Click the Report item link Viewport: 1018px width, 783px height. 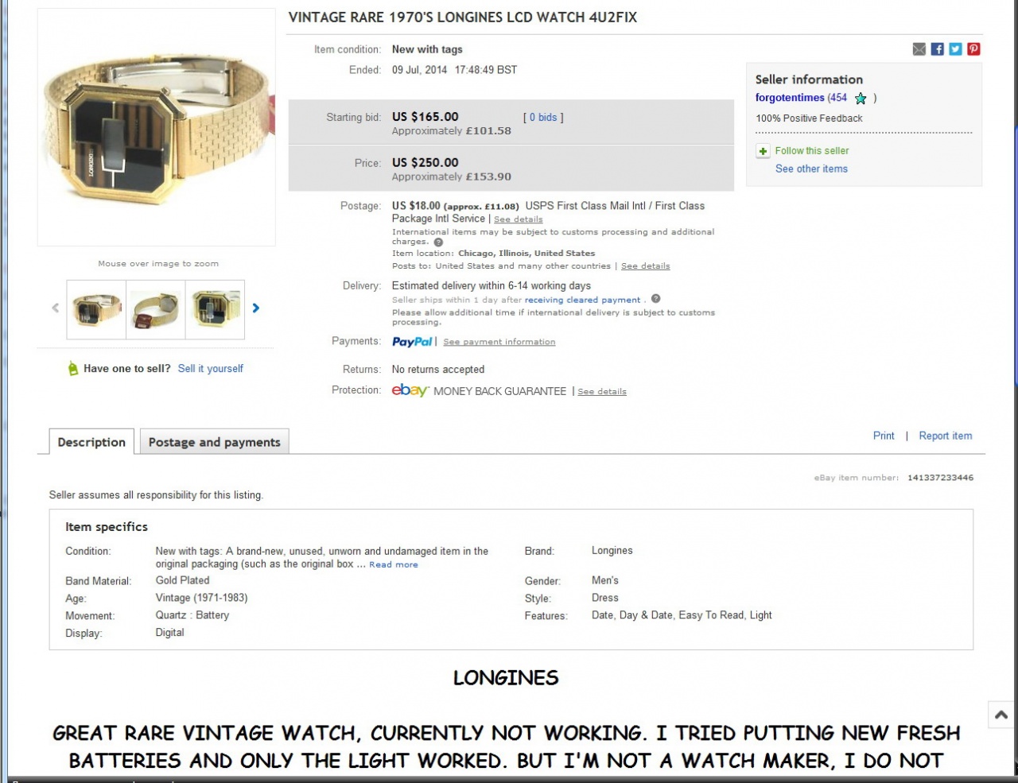[946, 436]
